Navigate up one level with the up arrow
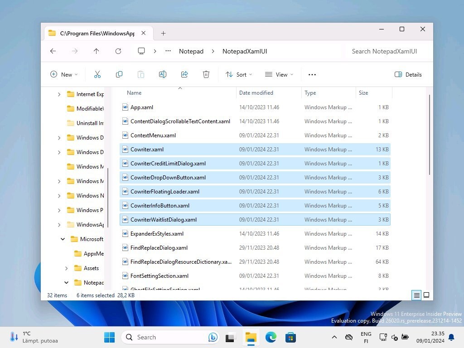Viewport: 464px width, 348px height. pyautogui.click(x=97, y=51)
